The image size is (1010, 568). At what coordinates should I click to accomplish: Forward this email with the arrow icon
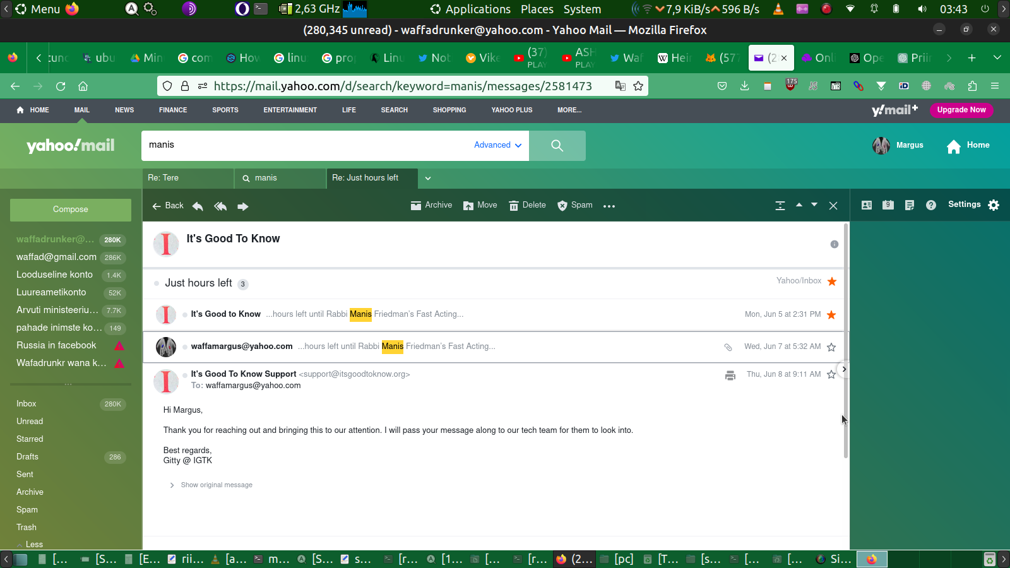pos(243,206)
